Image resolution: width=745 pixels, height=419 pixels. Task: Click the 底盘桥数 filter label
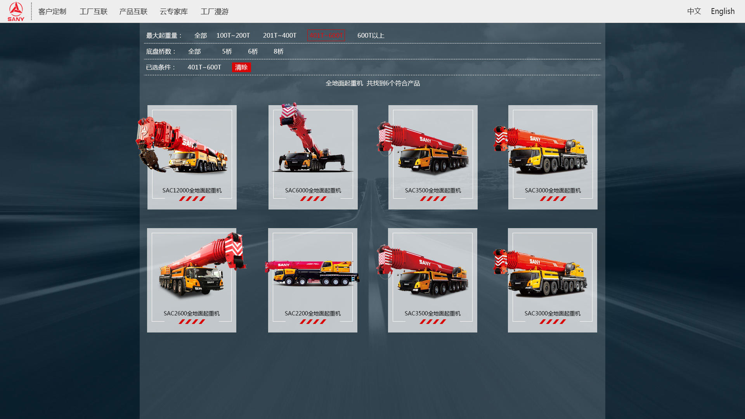coord(161,51)
